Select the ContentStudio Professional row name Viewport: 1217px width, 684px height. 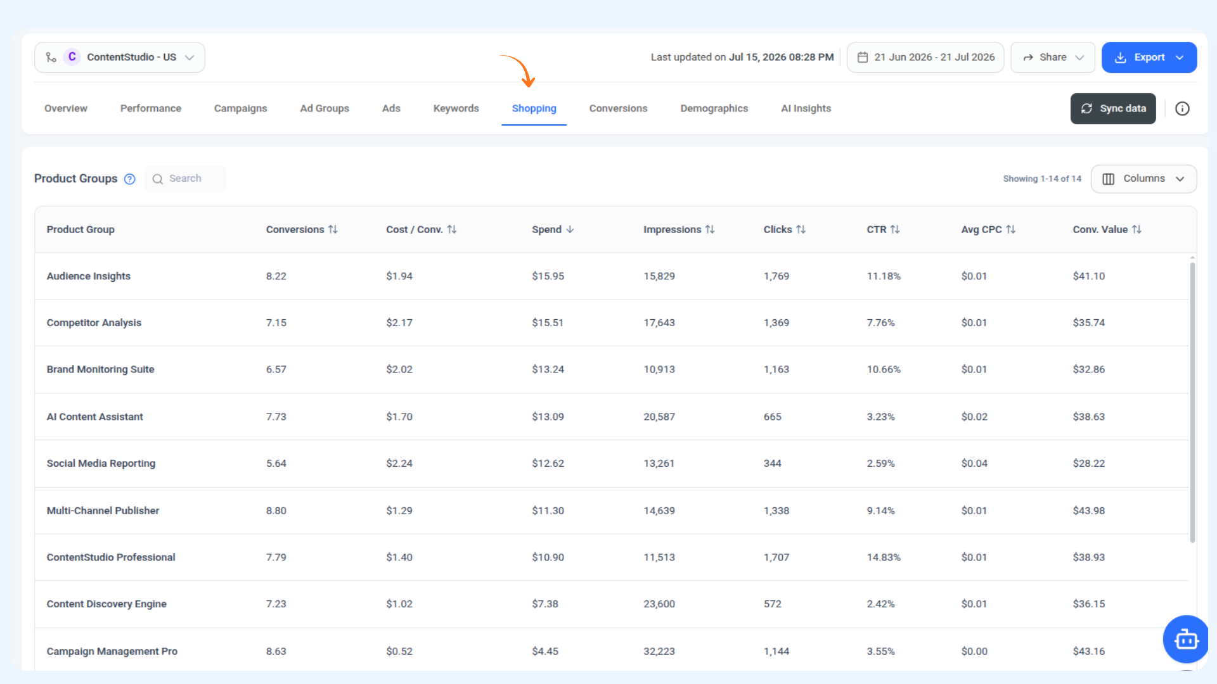[x=111, y=557]
